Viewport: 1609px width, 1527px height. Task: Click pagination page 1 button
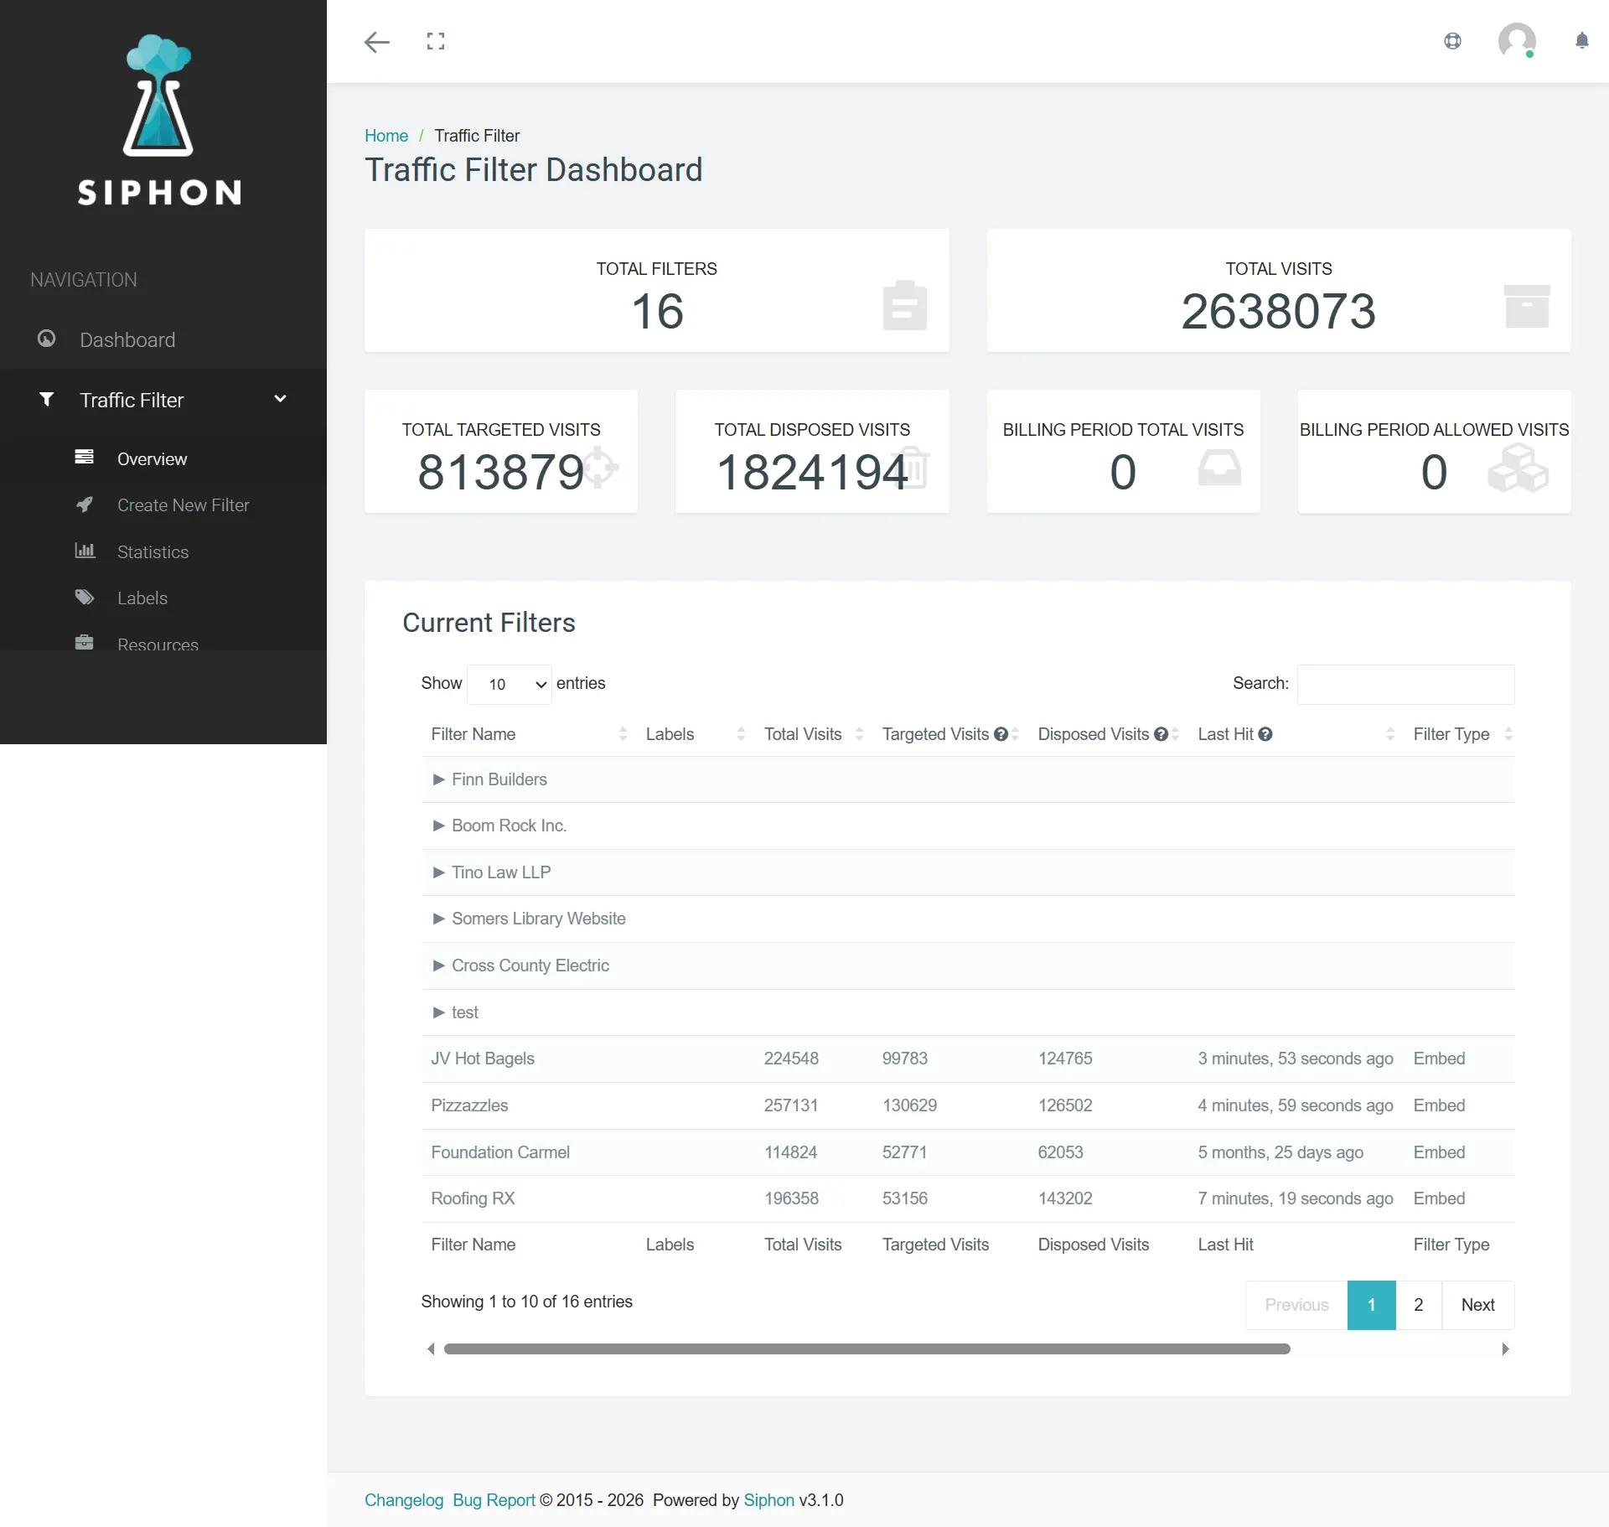point(1372,1305)
